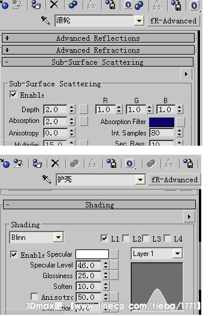Open the 护壳 material name dropdown arrow

point(140,179)
